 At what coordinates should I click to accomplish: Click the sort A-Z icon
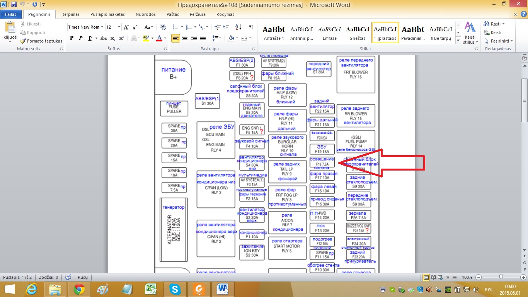pyautogui.click(x=238, y=27)
